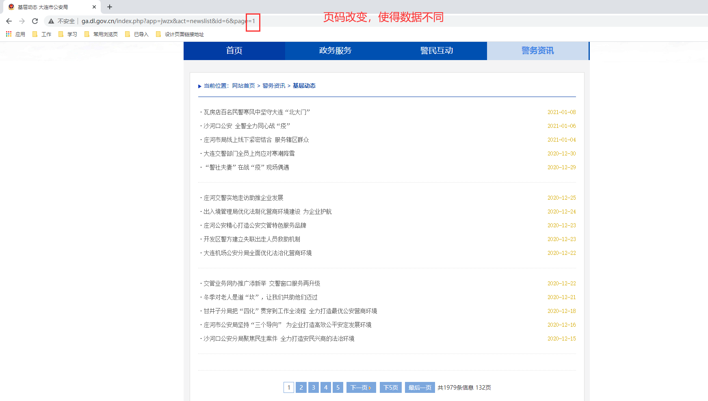Open article 庄河交警实地走访助推企业发展

click(243, 198)
